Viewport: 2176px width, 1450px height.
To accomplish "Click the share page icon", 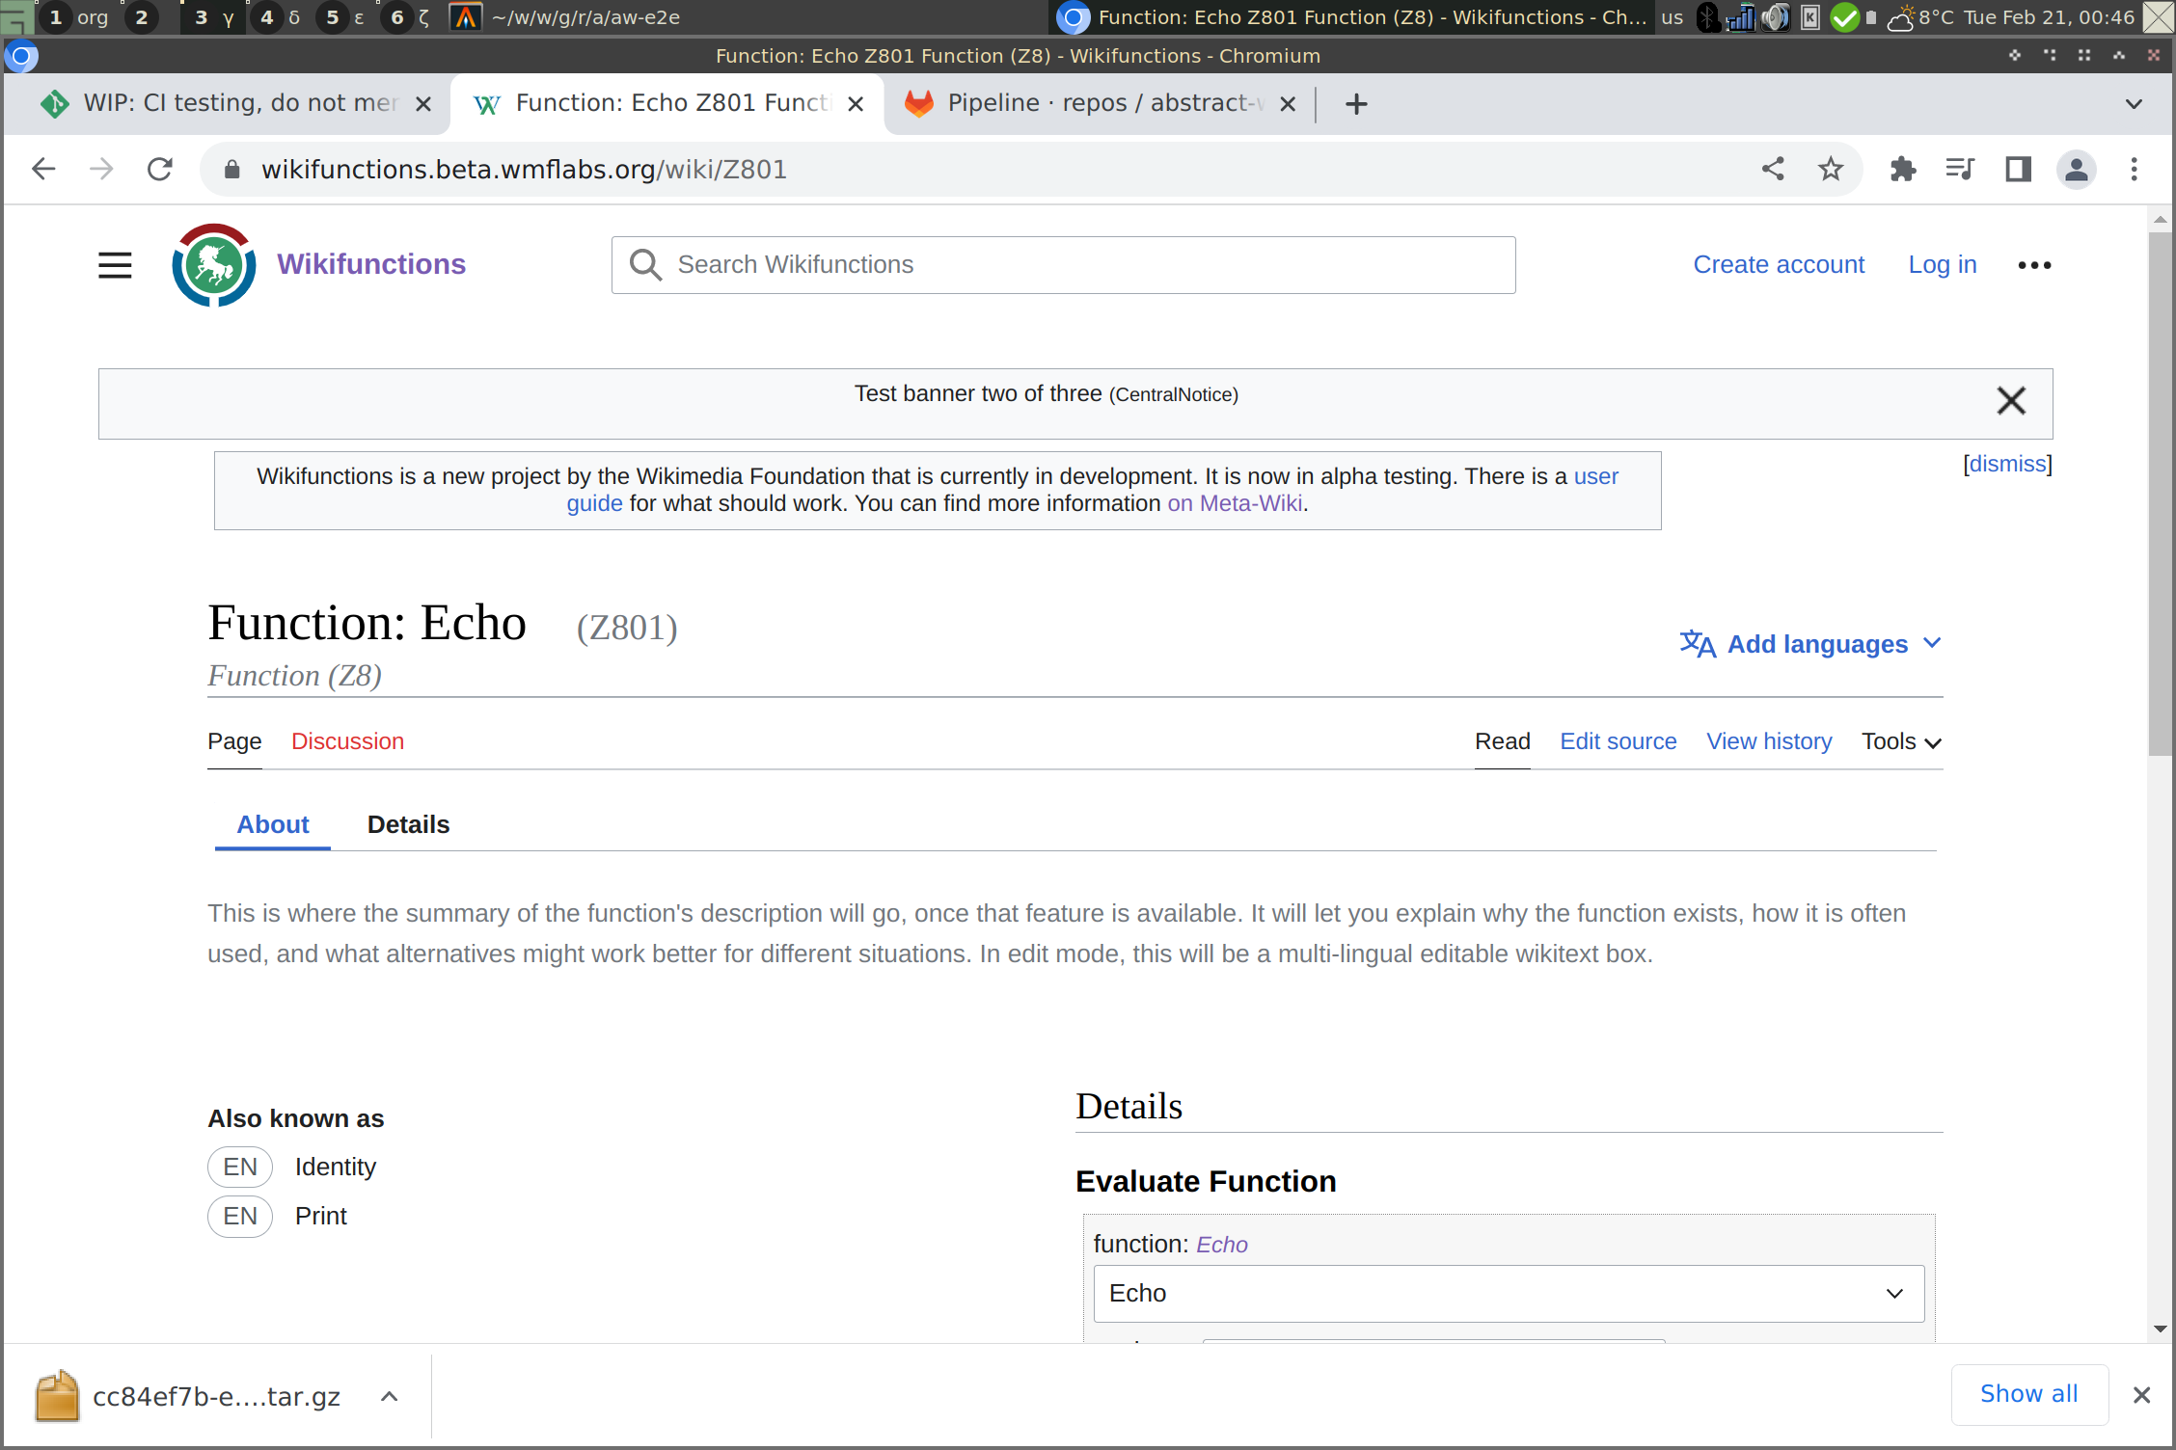I will coord(1773,170).
